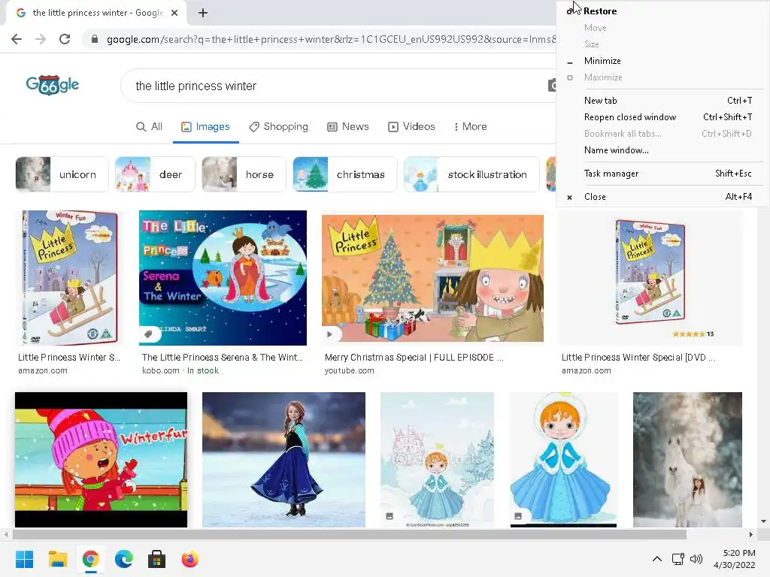Apply the stock illustration filter chip
770x577 pixels.
[x=471, y=174]
